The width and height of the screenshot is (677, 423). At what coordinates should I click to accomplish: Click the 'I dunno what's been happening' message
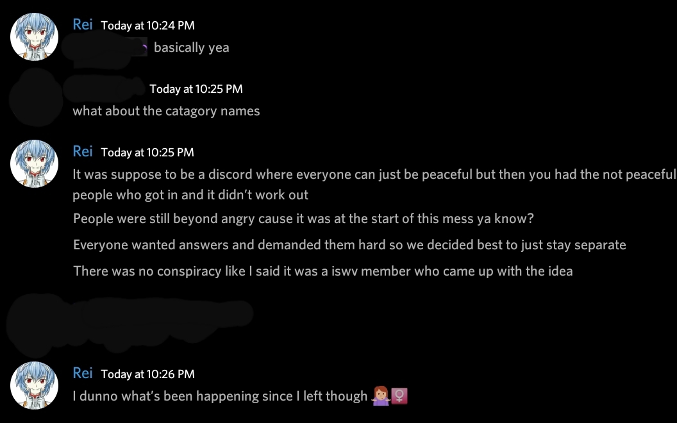tap(240, 396)
